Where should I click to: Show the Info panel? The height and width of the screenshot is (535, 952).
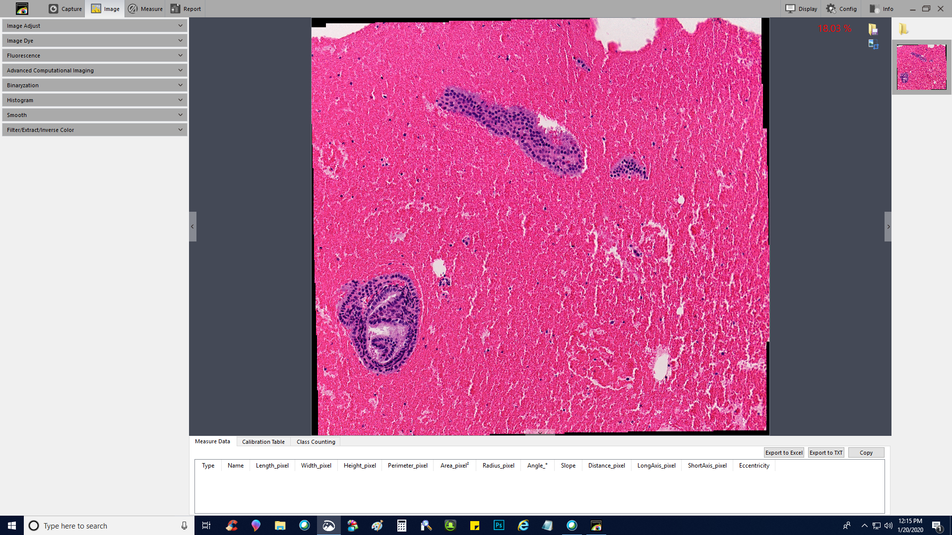[882, 8]
